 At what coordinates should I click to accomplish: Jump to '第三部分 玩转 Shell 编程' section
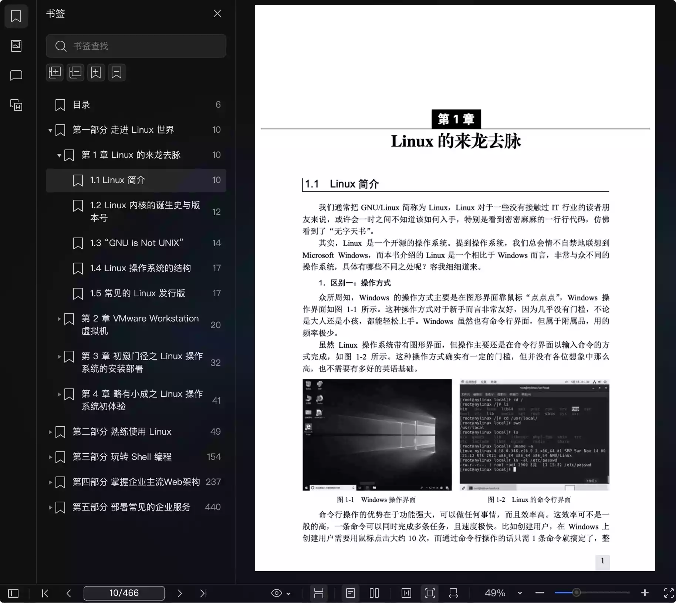point(122,457)
